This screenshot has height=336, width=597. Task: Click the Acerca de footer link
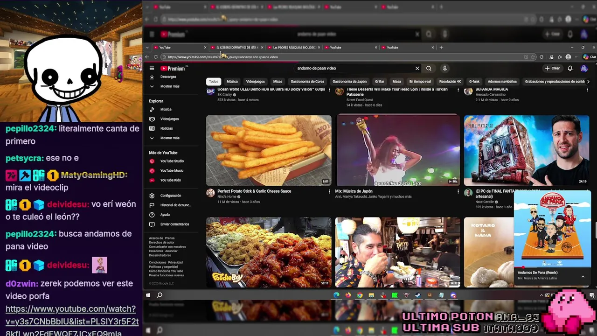[x=156, y=238]
